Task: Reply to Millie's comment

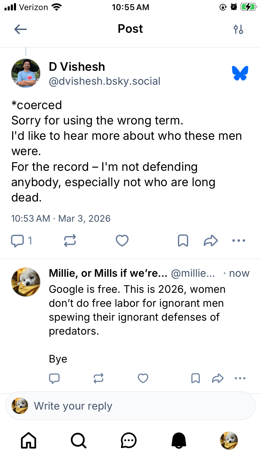Action: click(x=54, y=378)
